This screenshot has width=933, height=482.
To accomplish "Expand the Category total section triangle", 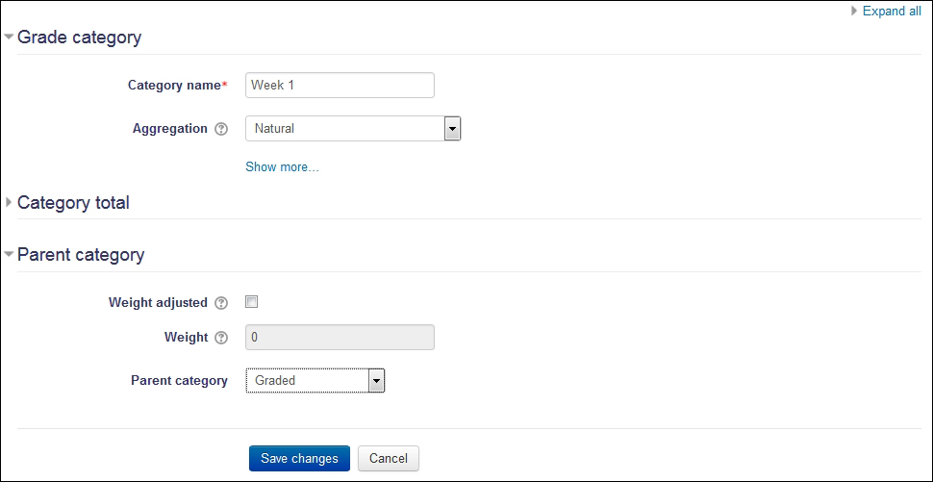I will coord(9,203).
